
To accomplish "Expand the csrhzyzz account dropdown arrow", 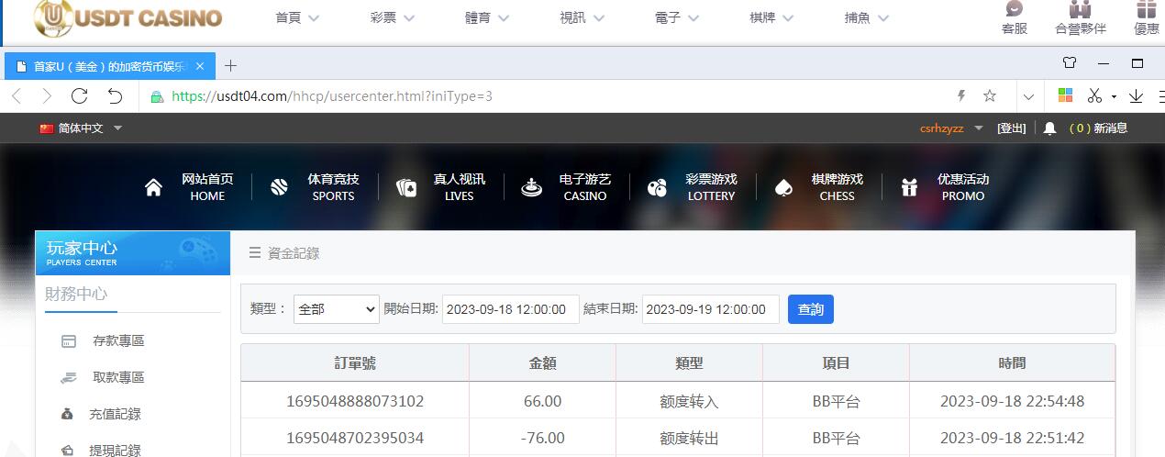I will pos(979,128).
